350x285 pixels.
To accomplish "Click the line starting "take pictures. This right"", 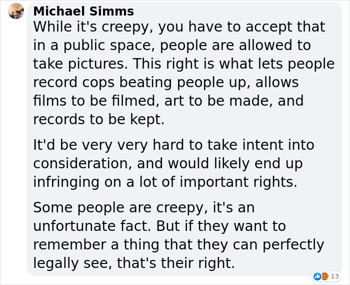I will tap(183, 64).
